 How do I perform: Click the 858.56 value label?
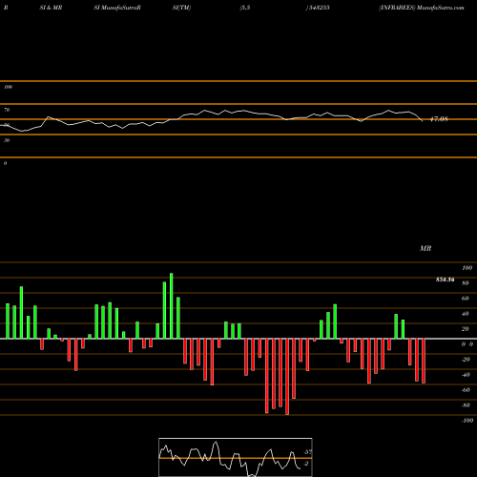pyautogui.click(x=446, y=280)
